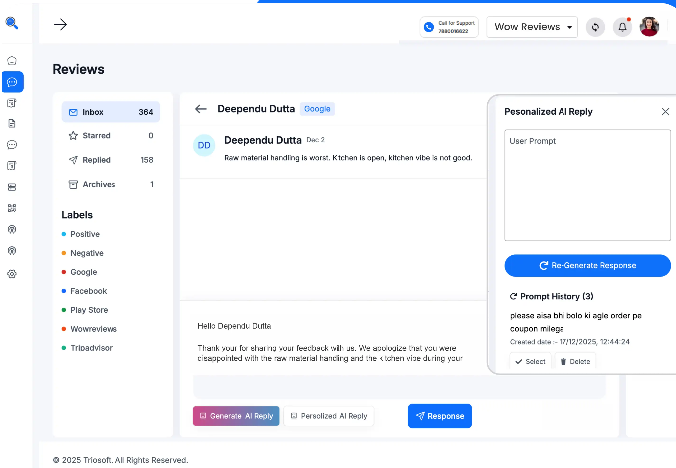676x468 pixels.
Task: Filter by Facebook label
Action: point(84,291)
